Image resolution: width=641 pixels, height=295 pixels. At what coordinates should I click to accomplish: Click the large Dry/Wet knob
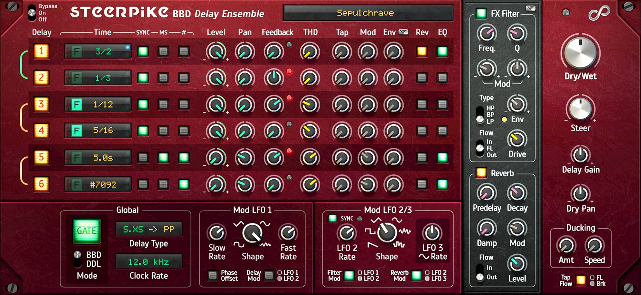pos(580,53)
